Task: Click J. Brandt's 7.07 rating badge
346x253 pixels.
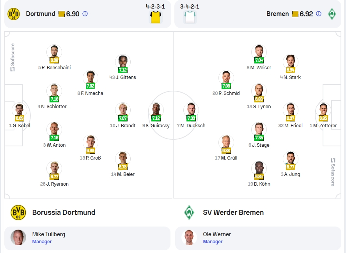Action: (x=123, y=118)
